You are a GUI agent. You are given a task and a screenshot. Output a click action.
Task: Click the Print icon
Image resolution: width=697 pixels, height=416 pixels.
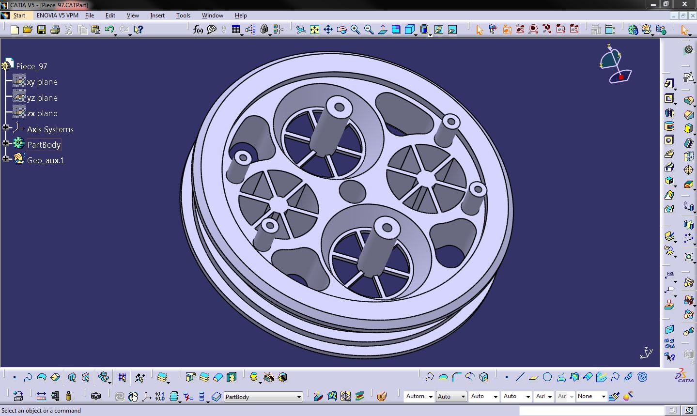click(55, 30)
